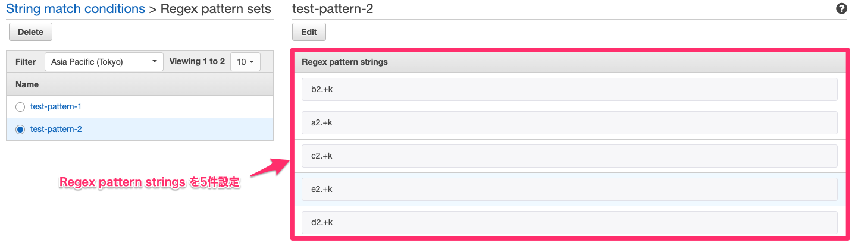Click the Viewing 1 to 2 label
852x246 pixels.
click(197, 62)
